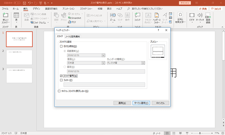Uncheck the Slide Number (スライド番号) checkbox
225x135 pixels.
coord(61,76)
